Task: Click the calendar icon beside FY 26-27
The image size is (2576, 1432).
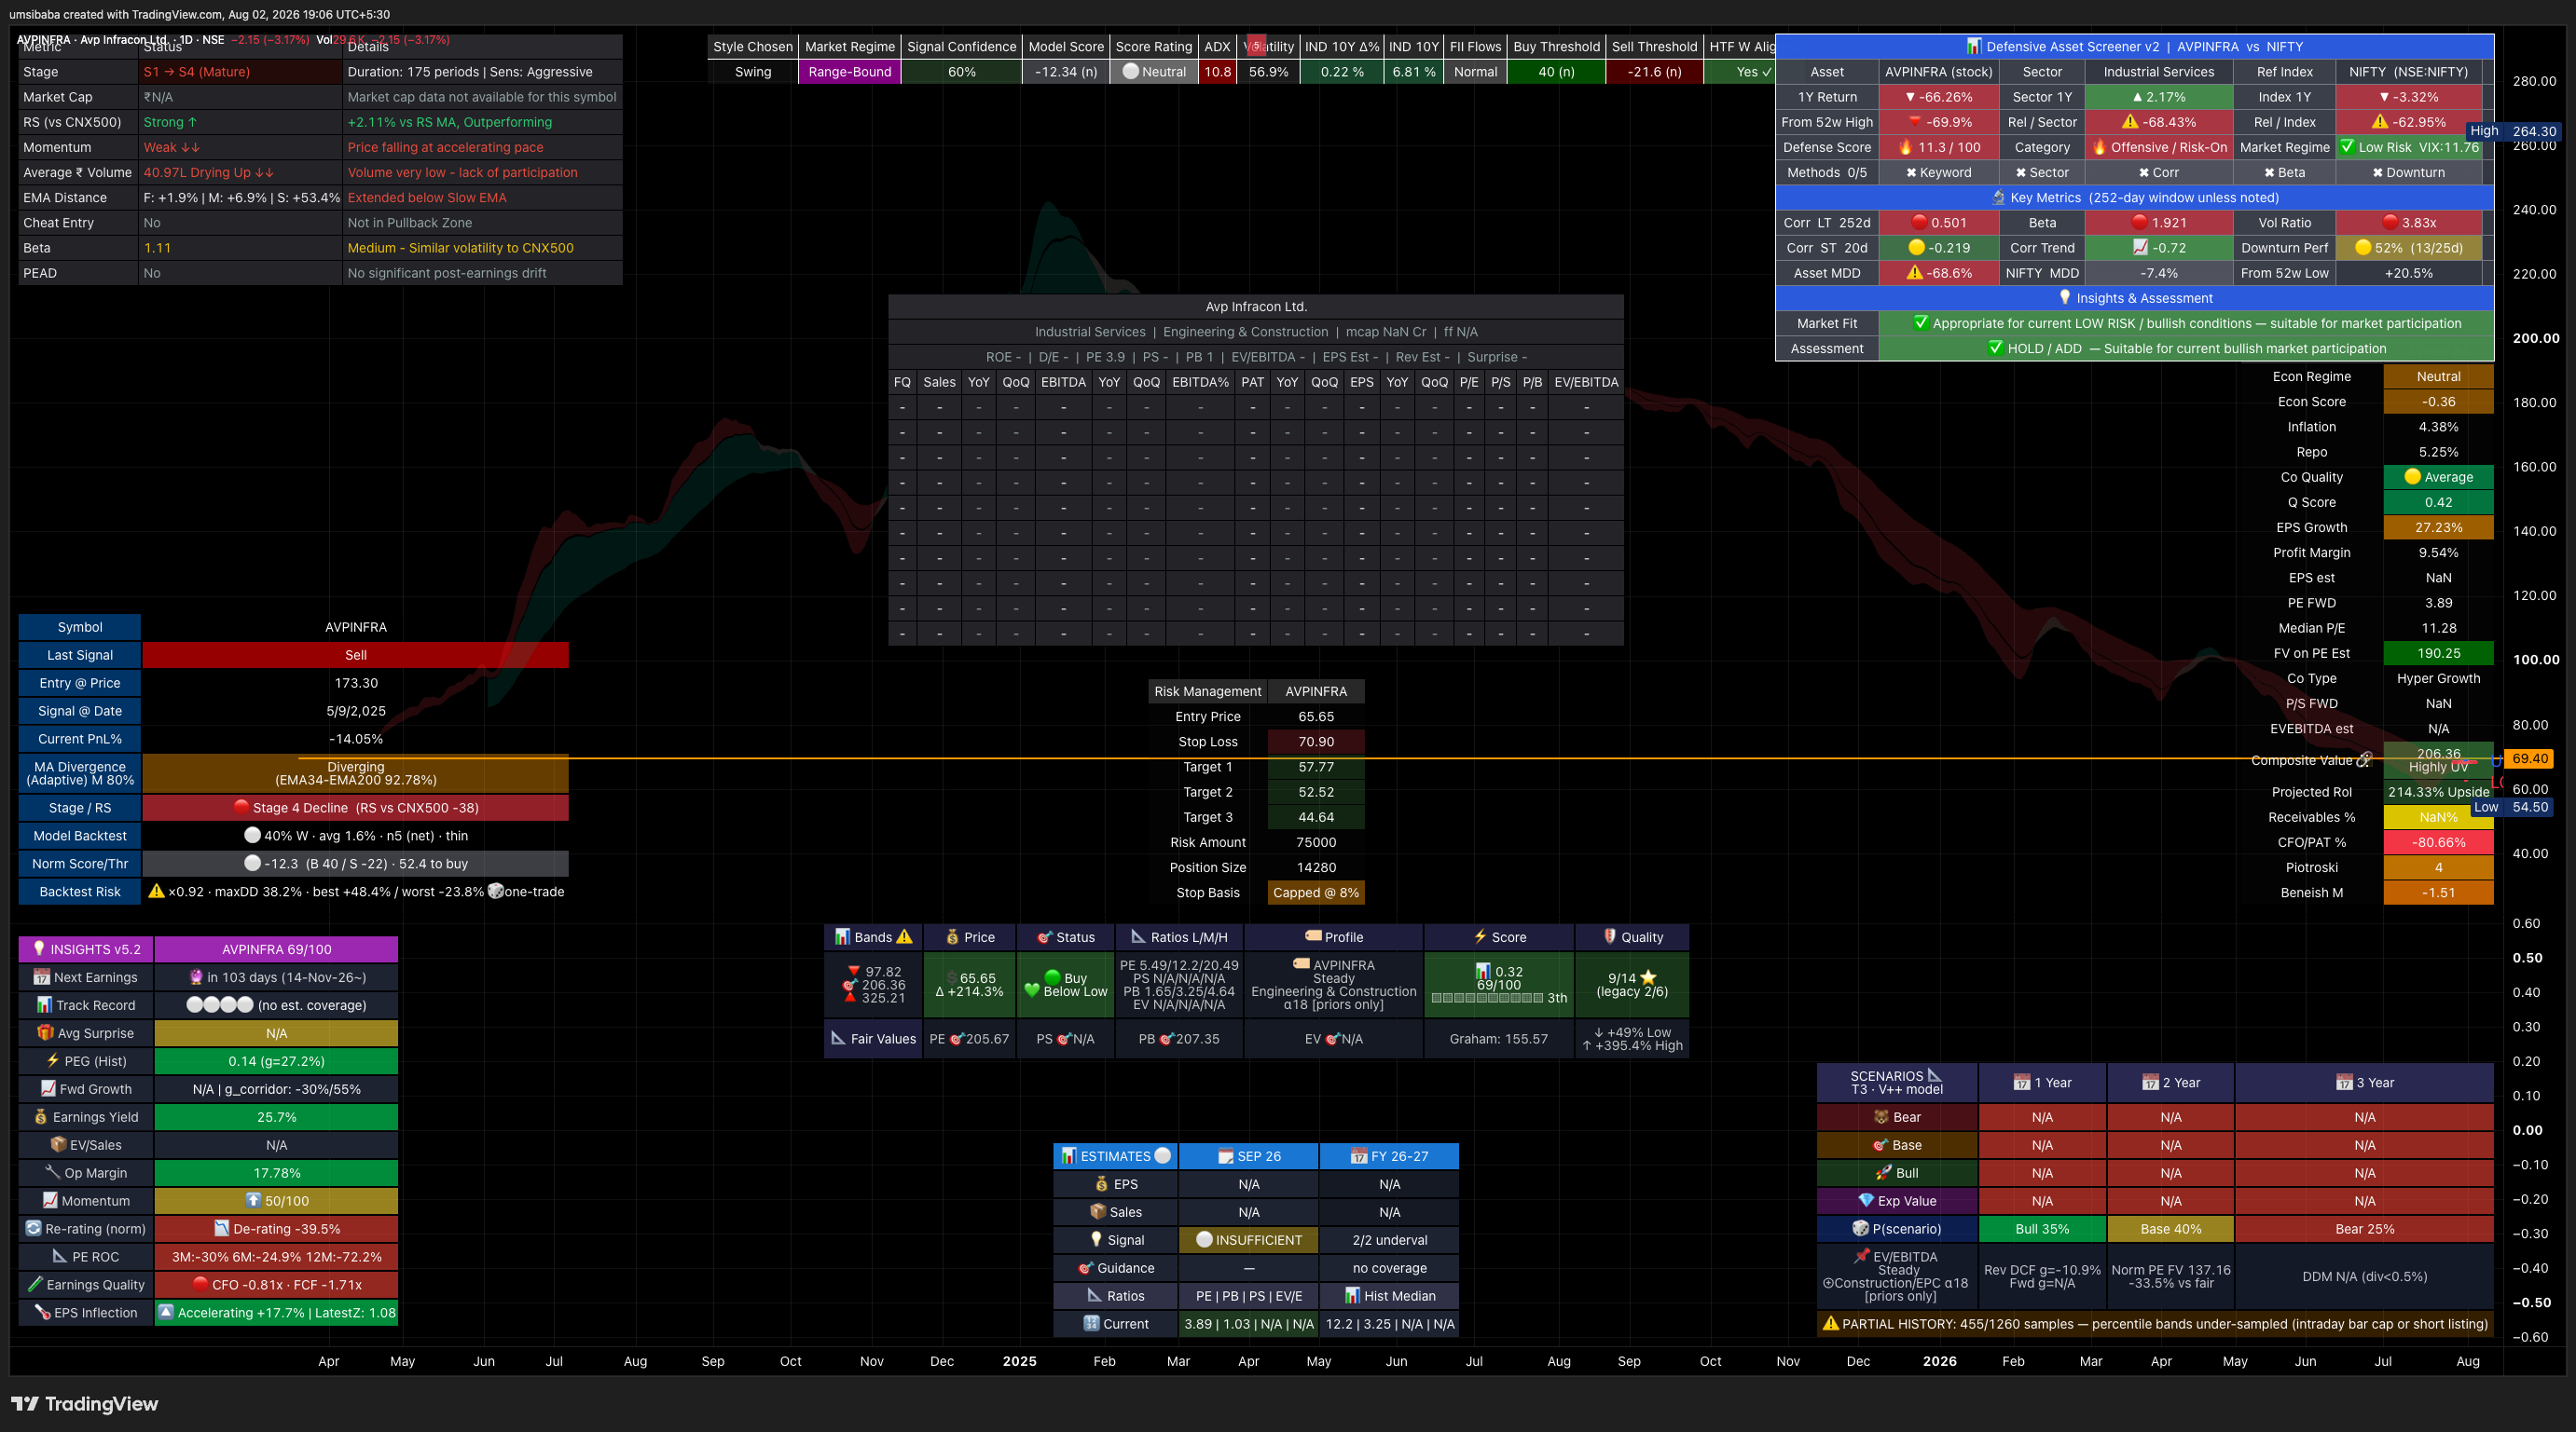Action: [1358, 1156]
